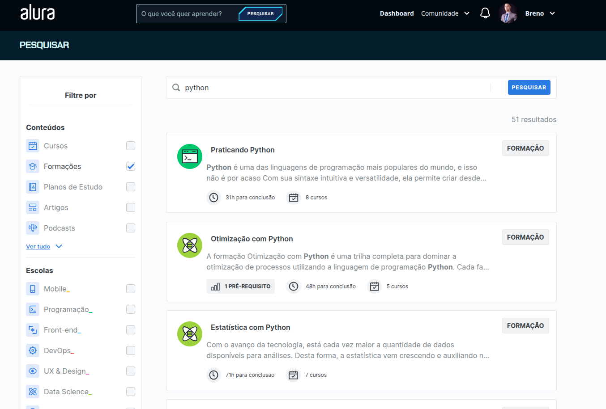Click '8 cursos' text
The width and height of the screenshot is (606, 409).
316,197
